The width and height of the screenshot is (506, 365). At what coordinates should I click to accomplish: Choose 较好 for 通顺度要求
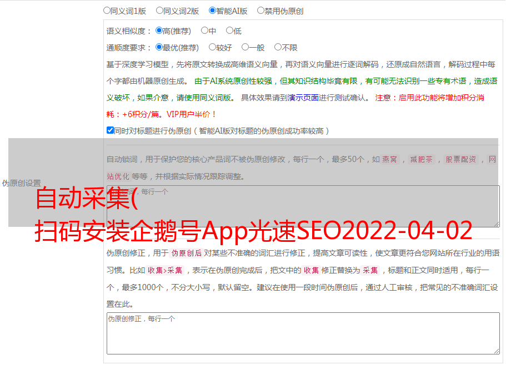[212, 47]
